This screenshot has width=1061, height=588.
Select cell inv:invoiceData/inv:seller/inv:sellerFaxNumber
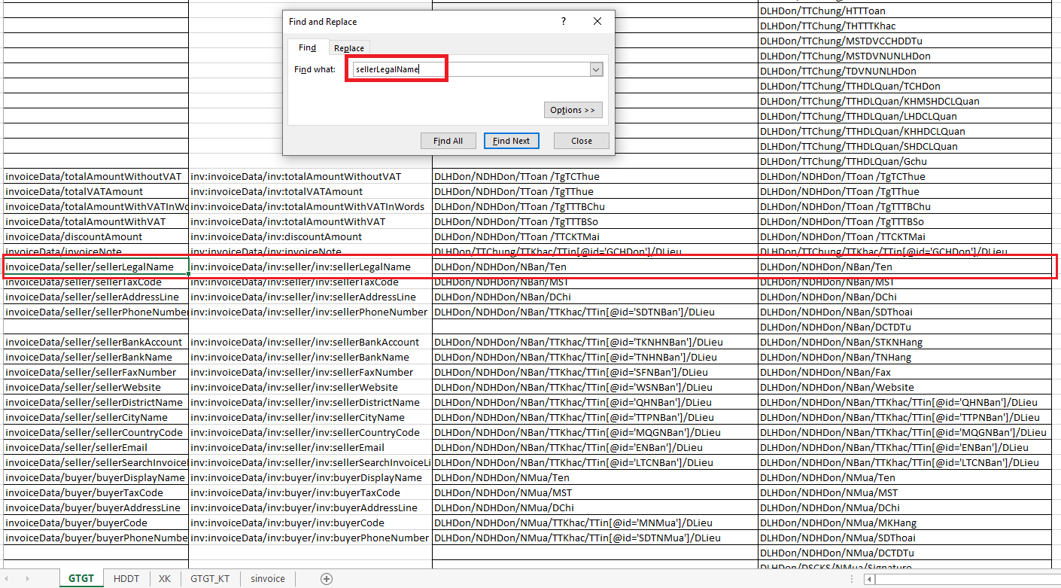[310, 372]
